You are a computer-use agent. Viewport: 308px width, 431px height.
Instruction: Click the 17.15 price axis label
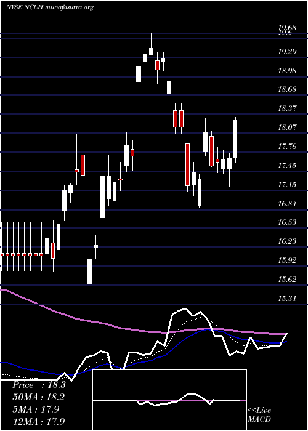pyautogui.click(x=287, y=184)
